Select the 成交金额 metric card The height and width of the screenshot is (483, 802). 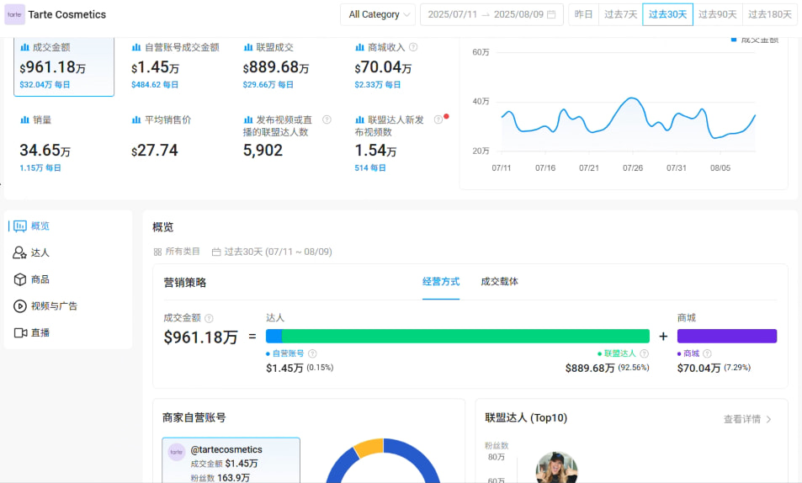[x=64, y=66]
